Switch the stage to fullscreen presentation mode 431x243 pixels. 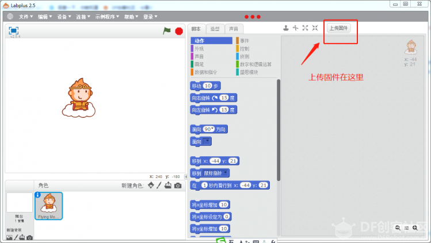pos(13,30)
